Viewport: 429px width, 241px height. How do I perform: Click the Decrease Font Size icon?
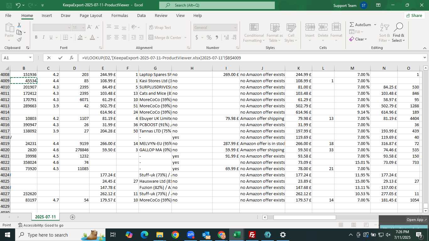[97, 27]
